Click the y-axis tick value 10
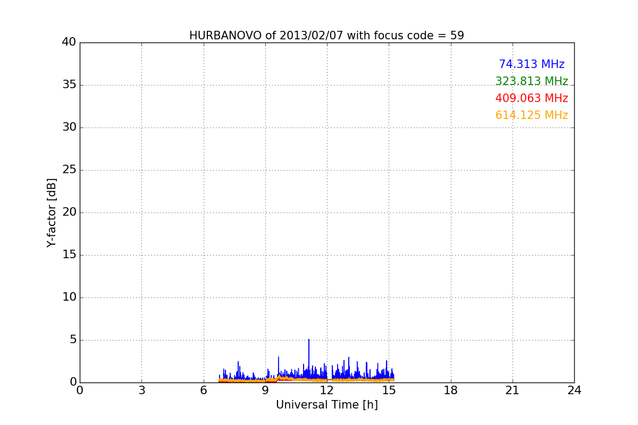This screenshot has width=638, height=425. coord(69,297)
